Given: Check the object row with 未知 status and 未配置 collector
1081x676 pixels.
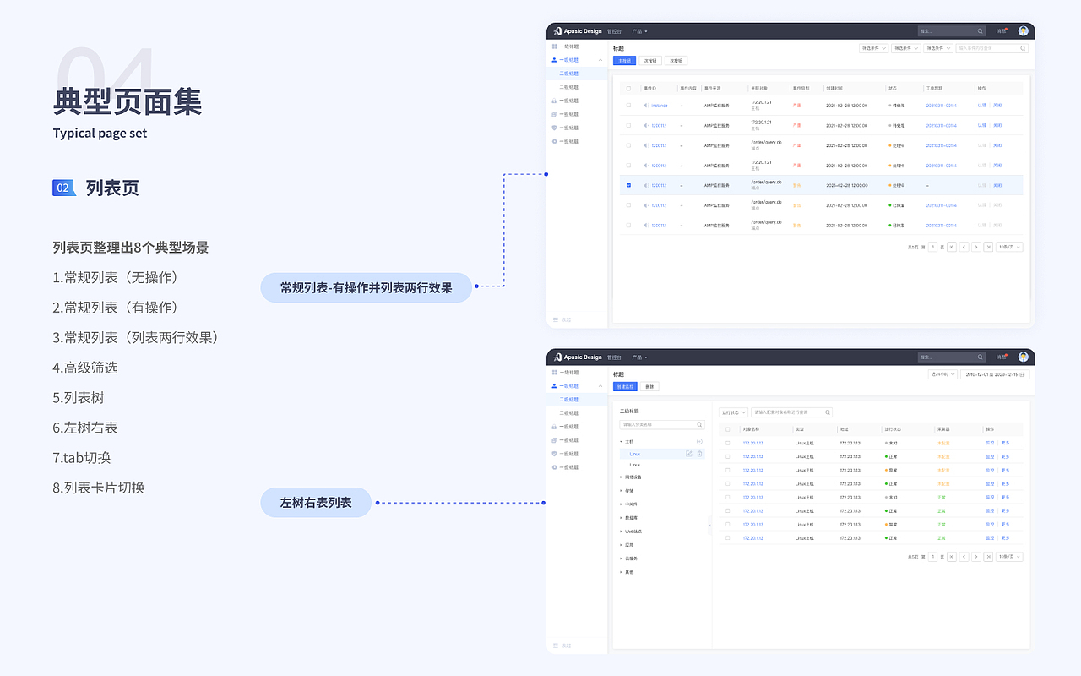Looking at the screenshot, I should (728, 443).
